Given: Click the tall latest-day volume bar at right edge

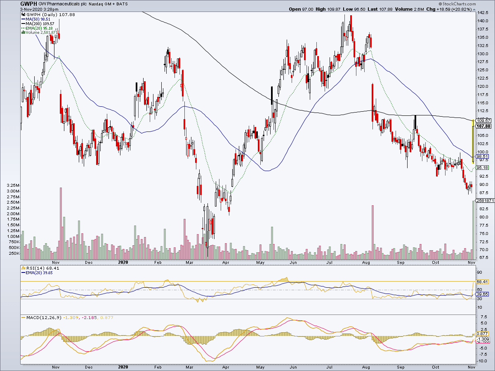Looking at the screenshot, I should 472,229.
